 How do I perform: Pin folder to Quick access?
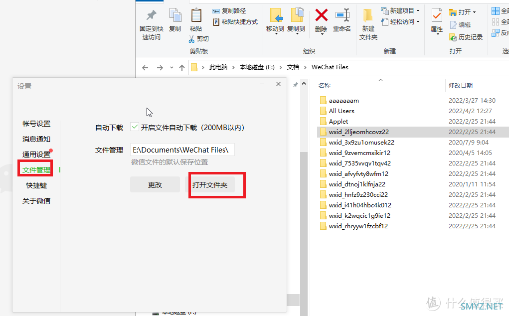coord(151,24)
